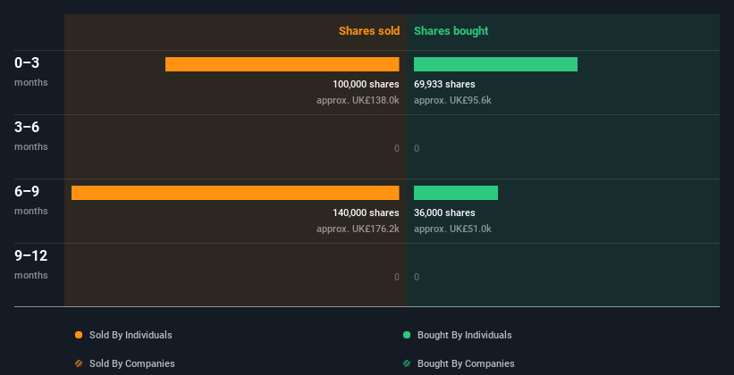Screen dimensions: 734x375
Task: Click the approx. UK£95.6k amount
Action: tap(452, 101)
